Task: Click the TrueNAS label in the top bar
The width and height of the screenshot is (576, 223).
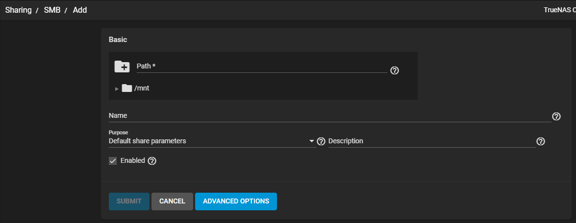Action: [x=559, y=10]
